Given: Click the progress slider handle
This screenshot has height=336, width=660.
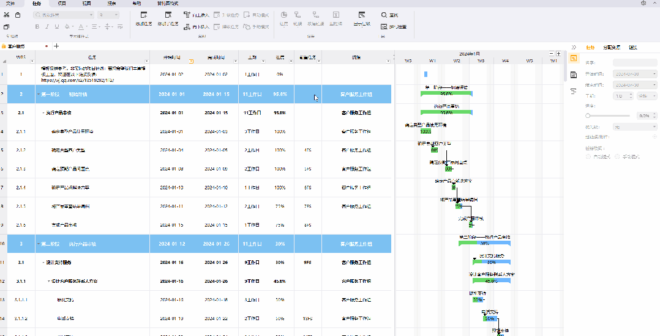Looking at the screenshot, I should [x=588, y=115].
